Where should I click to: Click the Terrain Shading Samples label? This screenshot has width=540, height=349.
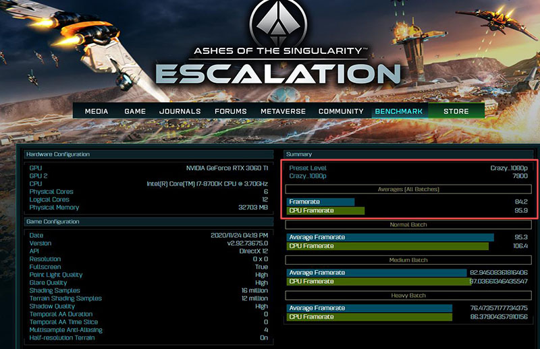pyautogui.click(x=65, y=298)
